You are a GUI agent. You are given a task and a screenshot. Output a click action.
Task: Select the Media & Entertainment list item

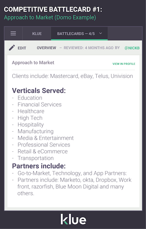[46, 138]
